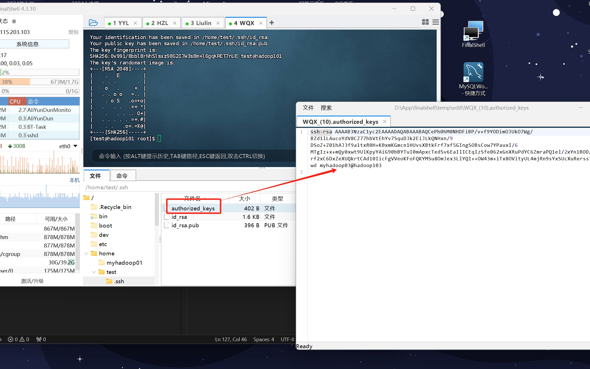Select the id_rsa.pub file icon

coord(167,225)
